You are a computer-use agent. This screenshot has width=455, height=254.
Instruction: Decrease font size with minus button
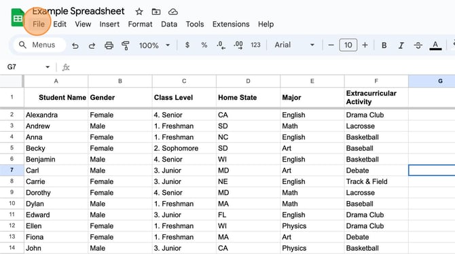coord(331,45)
